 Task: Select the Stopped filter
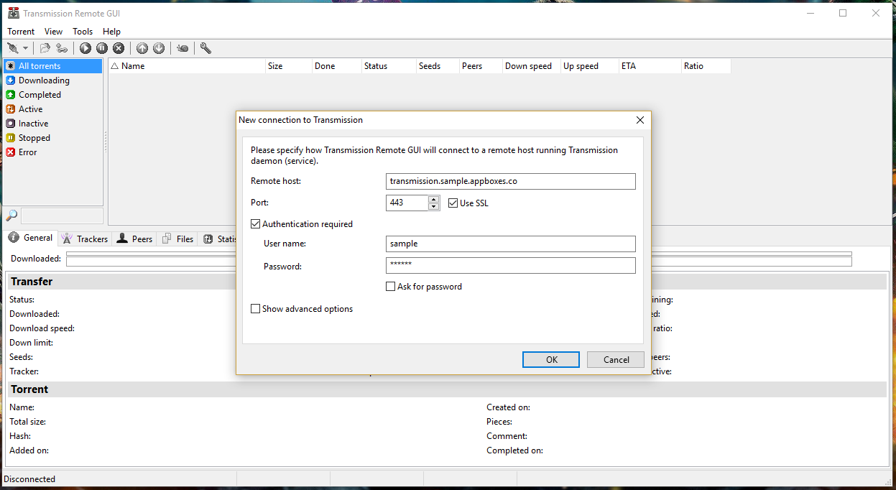[53, 138]
